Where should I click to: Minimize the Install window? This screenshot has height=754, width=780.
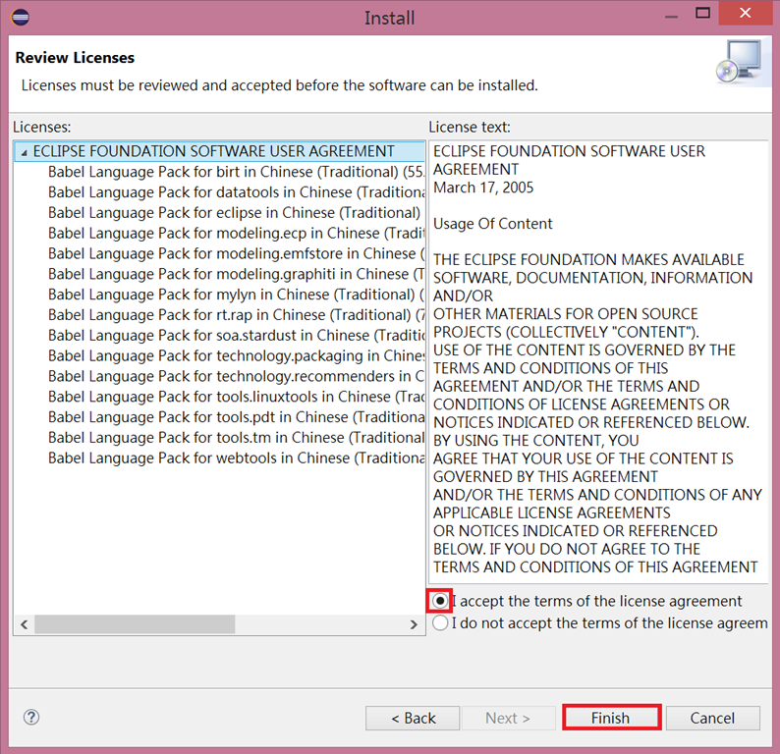[671, 16]
